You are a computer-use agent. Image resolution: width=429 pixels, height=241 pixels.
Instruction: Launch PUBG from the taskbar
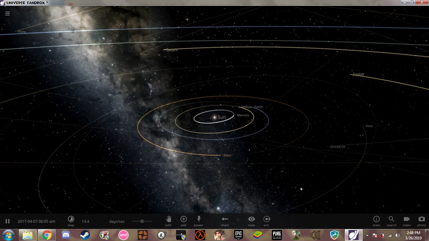coord(277,235)
